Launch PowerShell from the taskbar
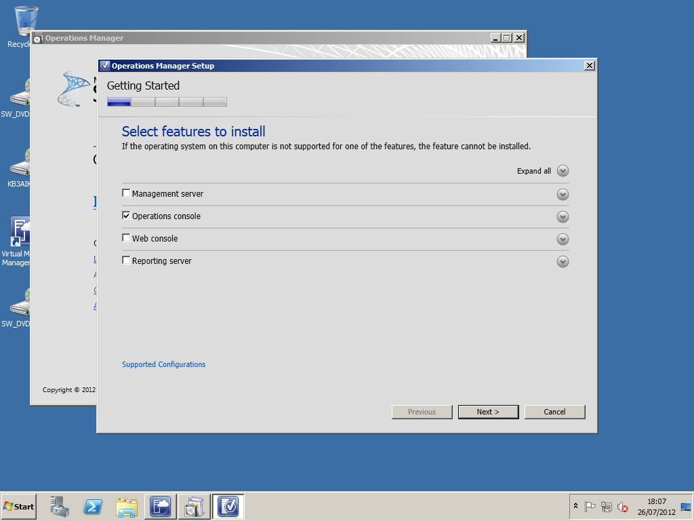Viewport: 694px width, 521px height. [x=93, y=506]
